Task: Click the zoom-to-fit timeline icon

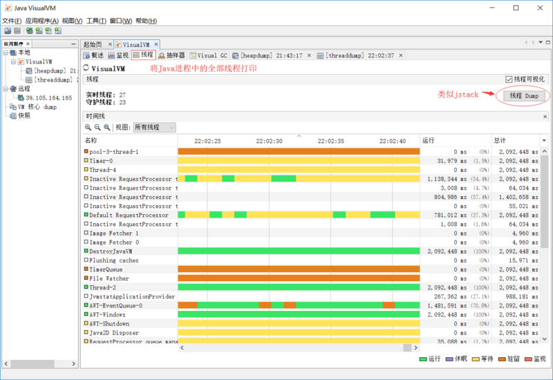Action: (106, 127)
